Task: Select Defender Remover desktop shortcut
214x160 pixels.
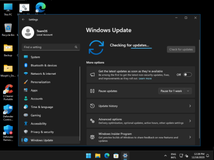Action: tap(8, 133)
